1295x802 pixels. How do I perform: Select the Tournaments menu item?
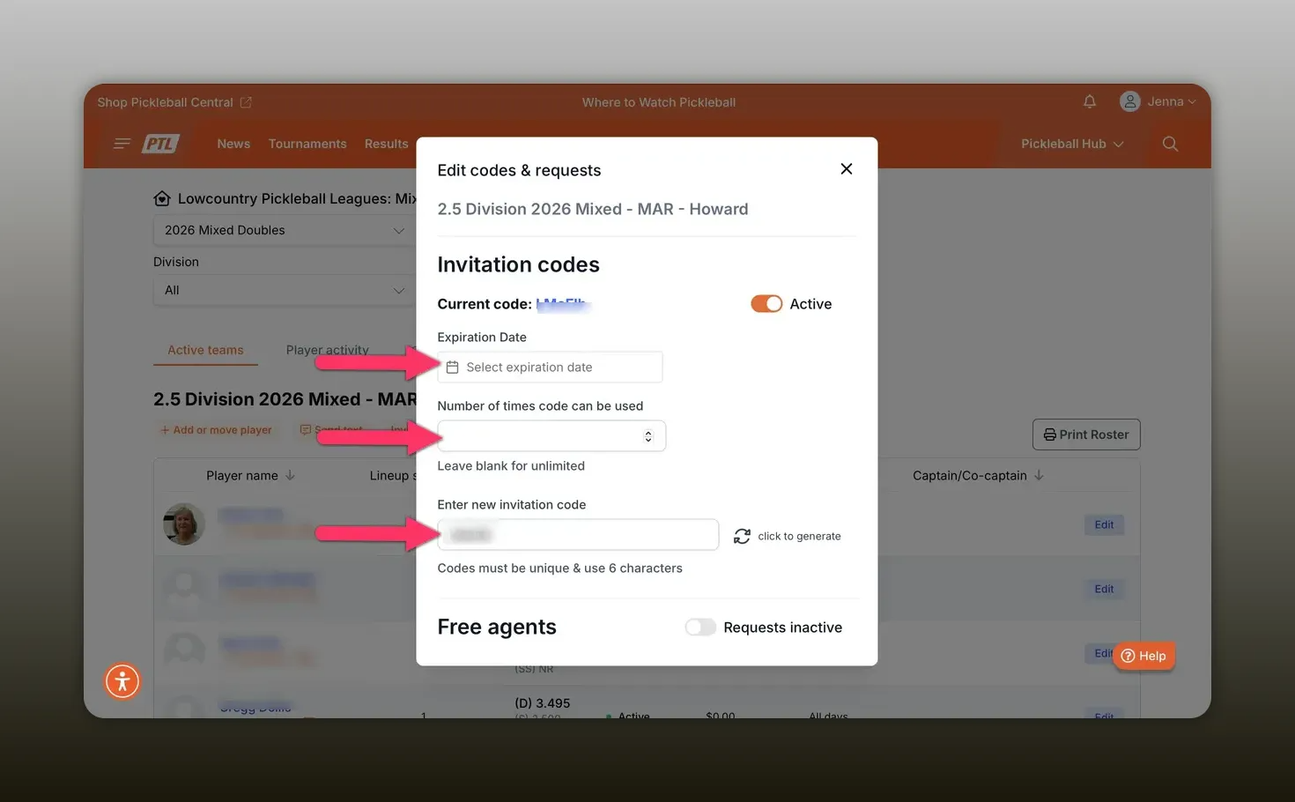307,143
